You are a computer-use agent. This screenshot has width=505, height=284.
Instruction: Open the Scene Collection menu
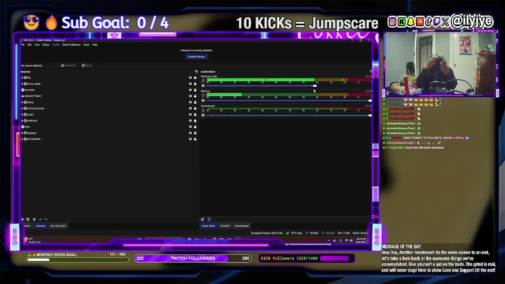71,45
